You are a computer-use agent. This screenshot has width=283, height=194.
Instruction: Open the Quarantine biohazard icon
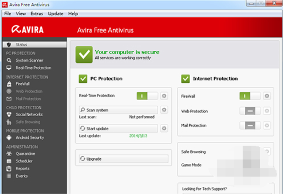[9, 154]
